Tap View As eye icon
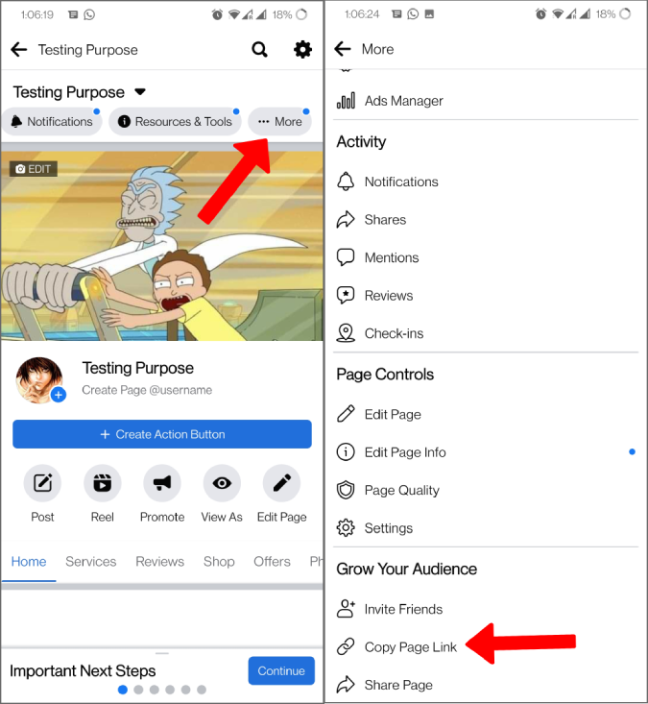Image resolution: width=648 pixels, height=704 pixels. (222, 483)
